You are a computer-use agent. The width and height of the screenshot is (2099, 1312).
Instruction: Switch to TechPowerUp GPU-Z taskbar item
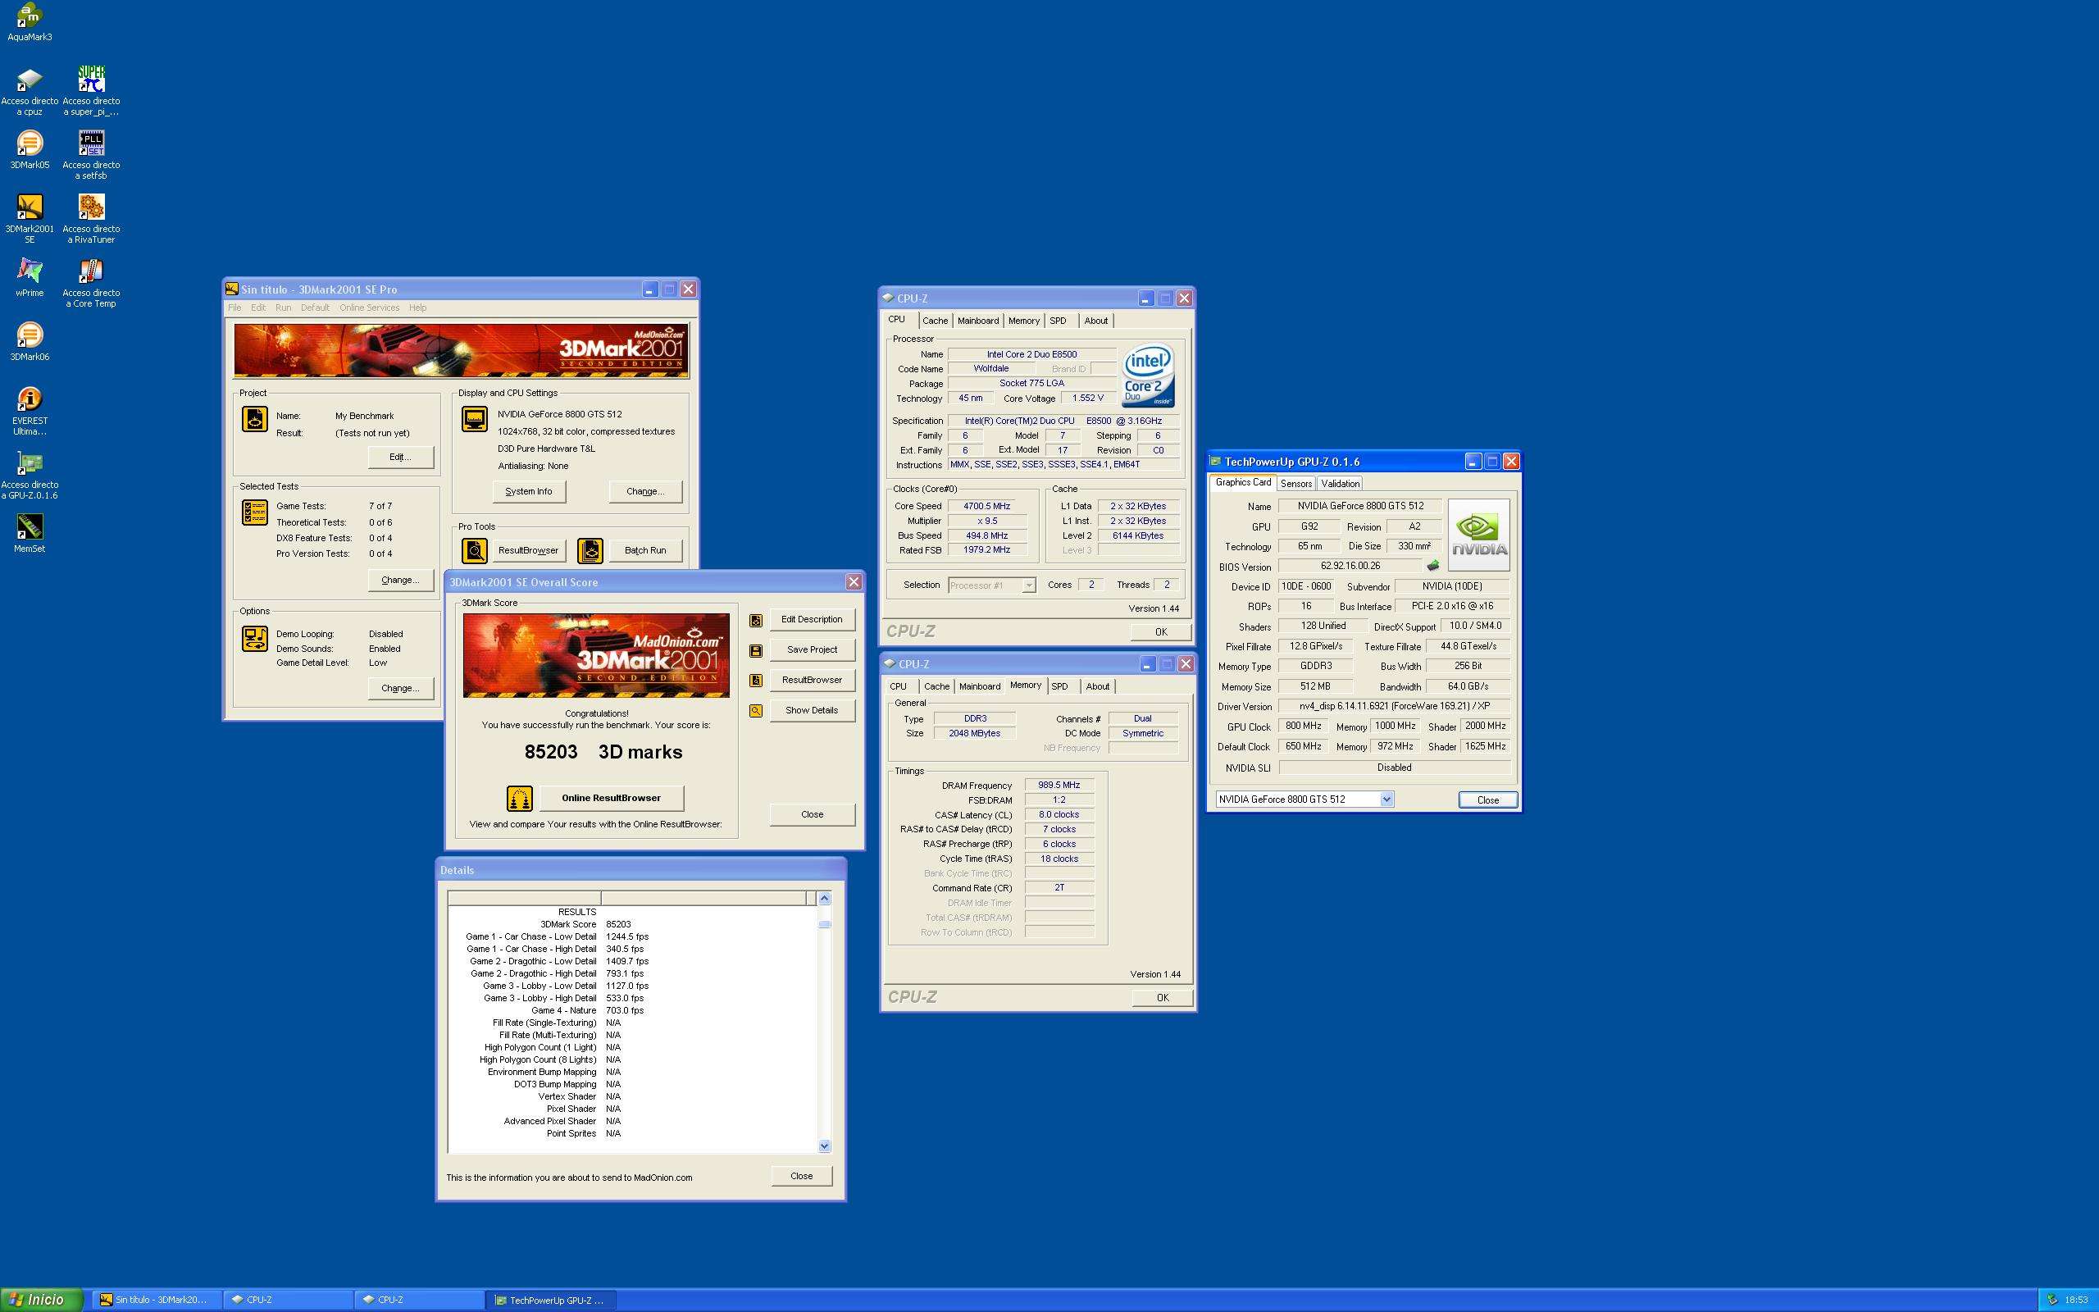click(x=550, y=1300)
